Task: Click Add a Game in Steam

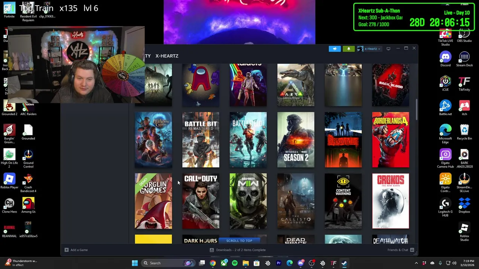Action: point(76,250)
